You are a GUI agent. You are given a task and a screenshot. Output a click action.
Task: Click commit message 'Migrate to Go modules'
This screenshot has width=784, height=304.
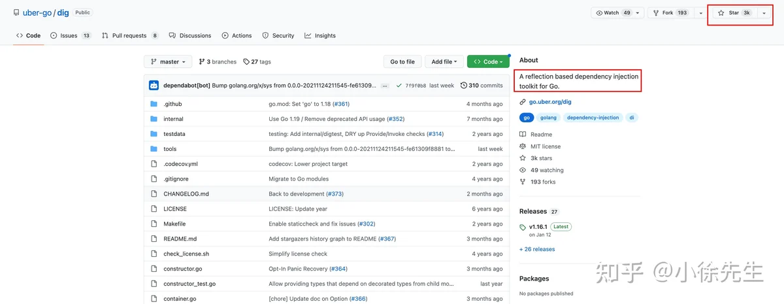(299, 179)
